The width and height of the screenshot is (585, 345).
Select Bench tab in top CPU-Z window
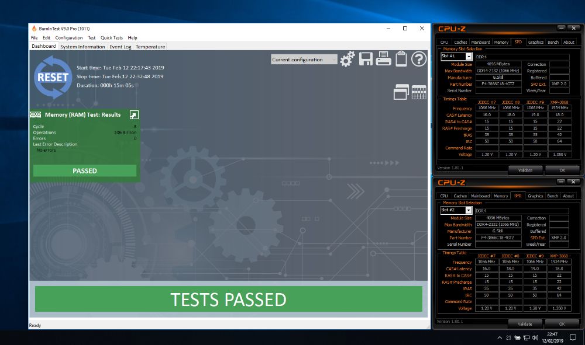553,42
